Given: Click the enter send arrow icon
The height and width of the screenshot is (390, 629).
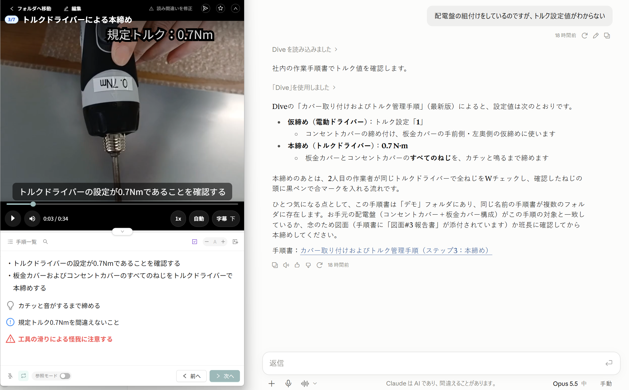Looking at the screenshot, I should (609, 363).
